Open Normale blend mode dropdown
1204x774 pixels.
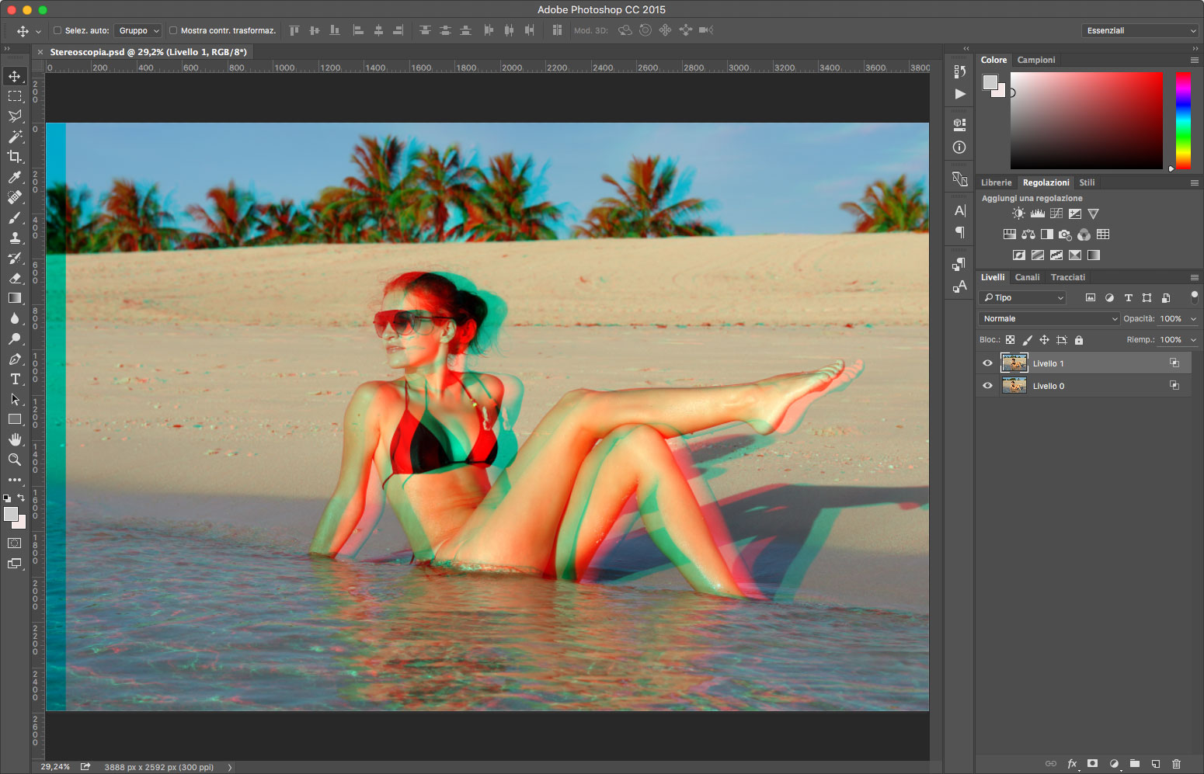tap(1049, 319)
